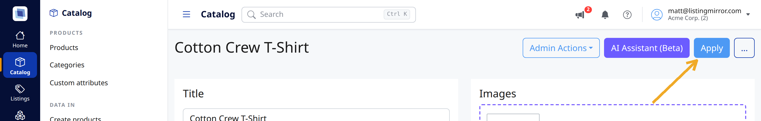
Task: Open the more options ellipsis button
Action: click(x=744, y=48)
